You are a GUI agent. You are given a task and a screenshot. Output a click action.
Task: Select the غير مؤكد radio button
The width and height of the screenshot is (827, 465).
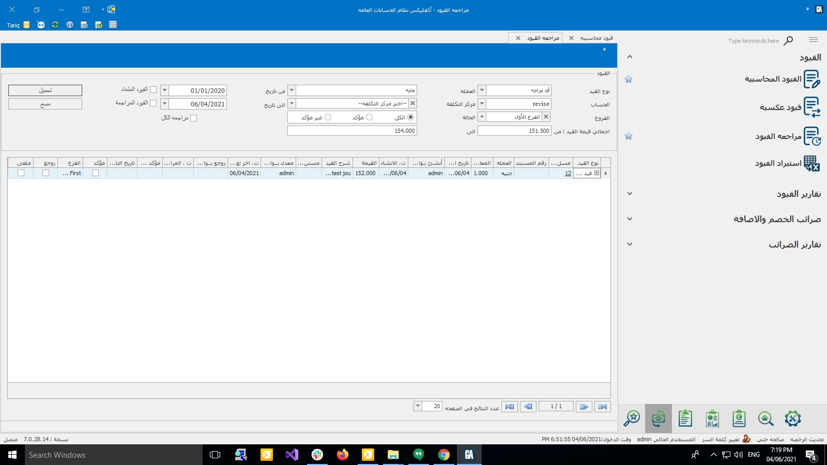pyautogui.click(x=328, y=117)
